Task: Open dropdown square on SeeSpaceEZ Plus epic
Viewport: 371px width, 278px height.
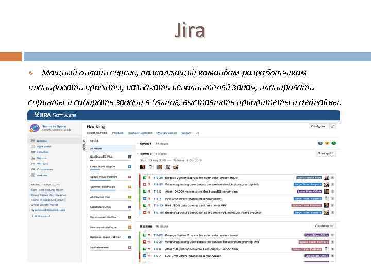Action: [129, 157]
